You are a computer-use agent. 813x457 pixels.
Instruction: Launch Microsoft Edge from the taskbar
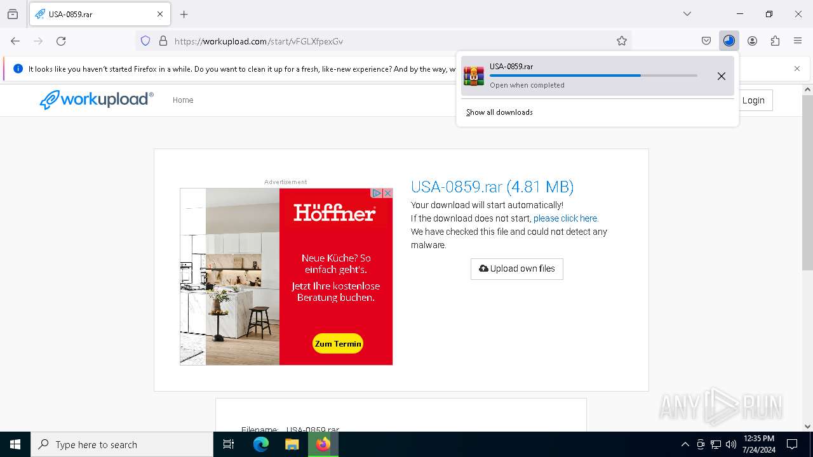pyautogui.click(x=261, y=444)
